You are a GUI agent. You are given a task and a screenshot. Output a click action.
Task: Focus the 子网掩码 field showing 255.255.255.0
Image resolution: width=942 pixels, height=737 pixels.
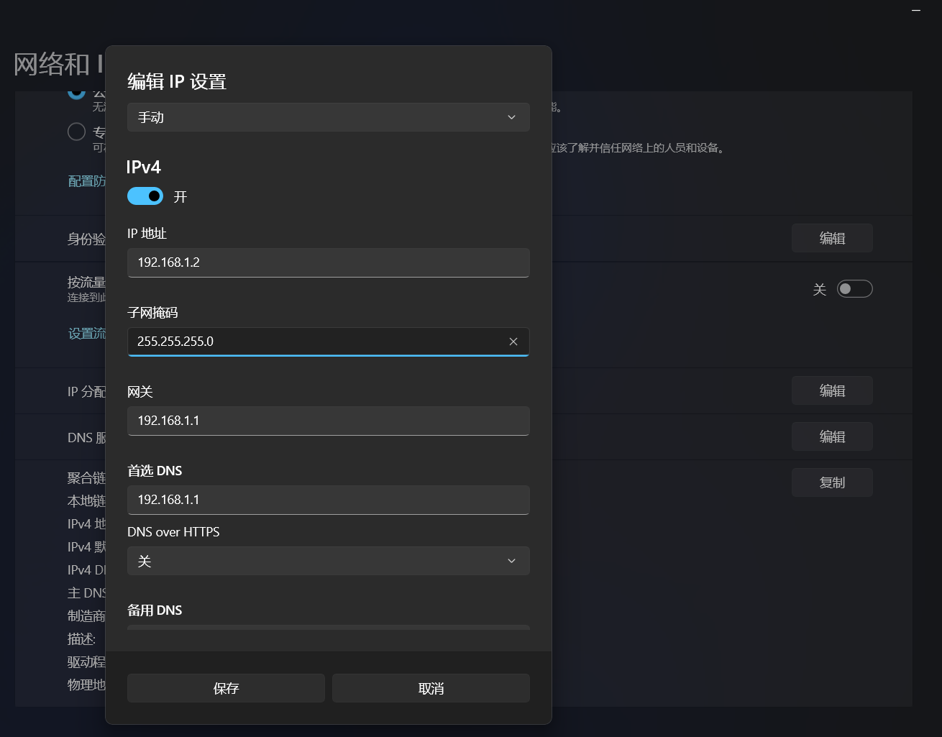[316, 342]
